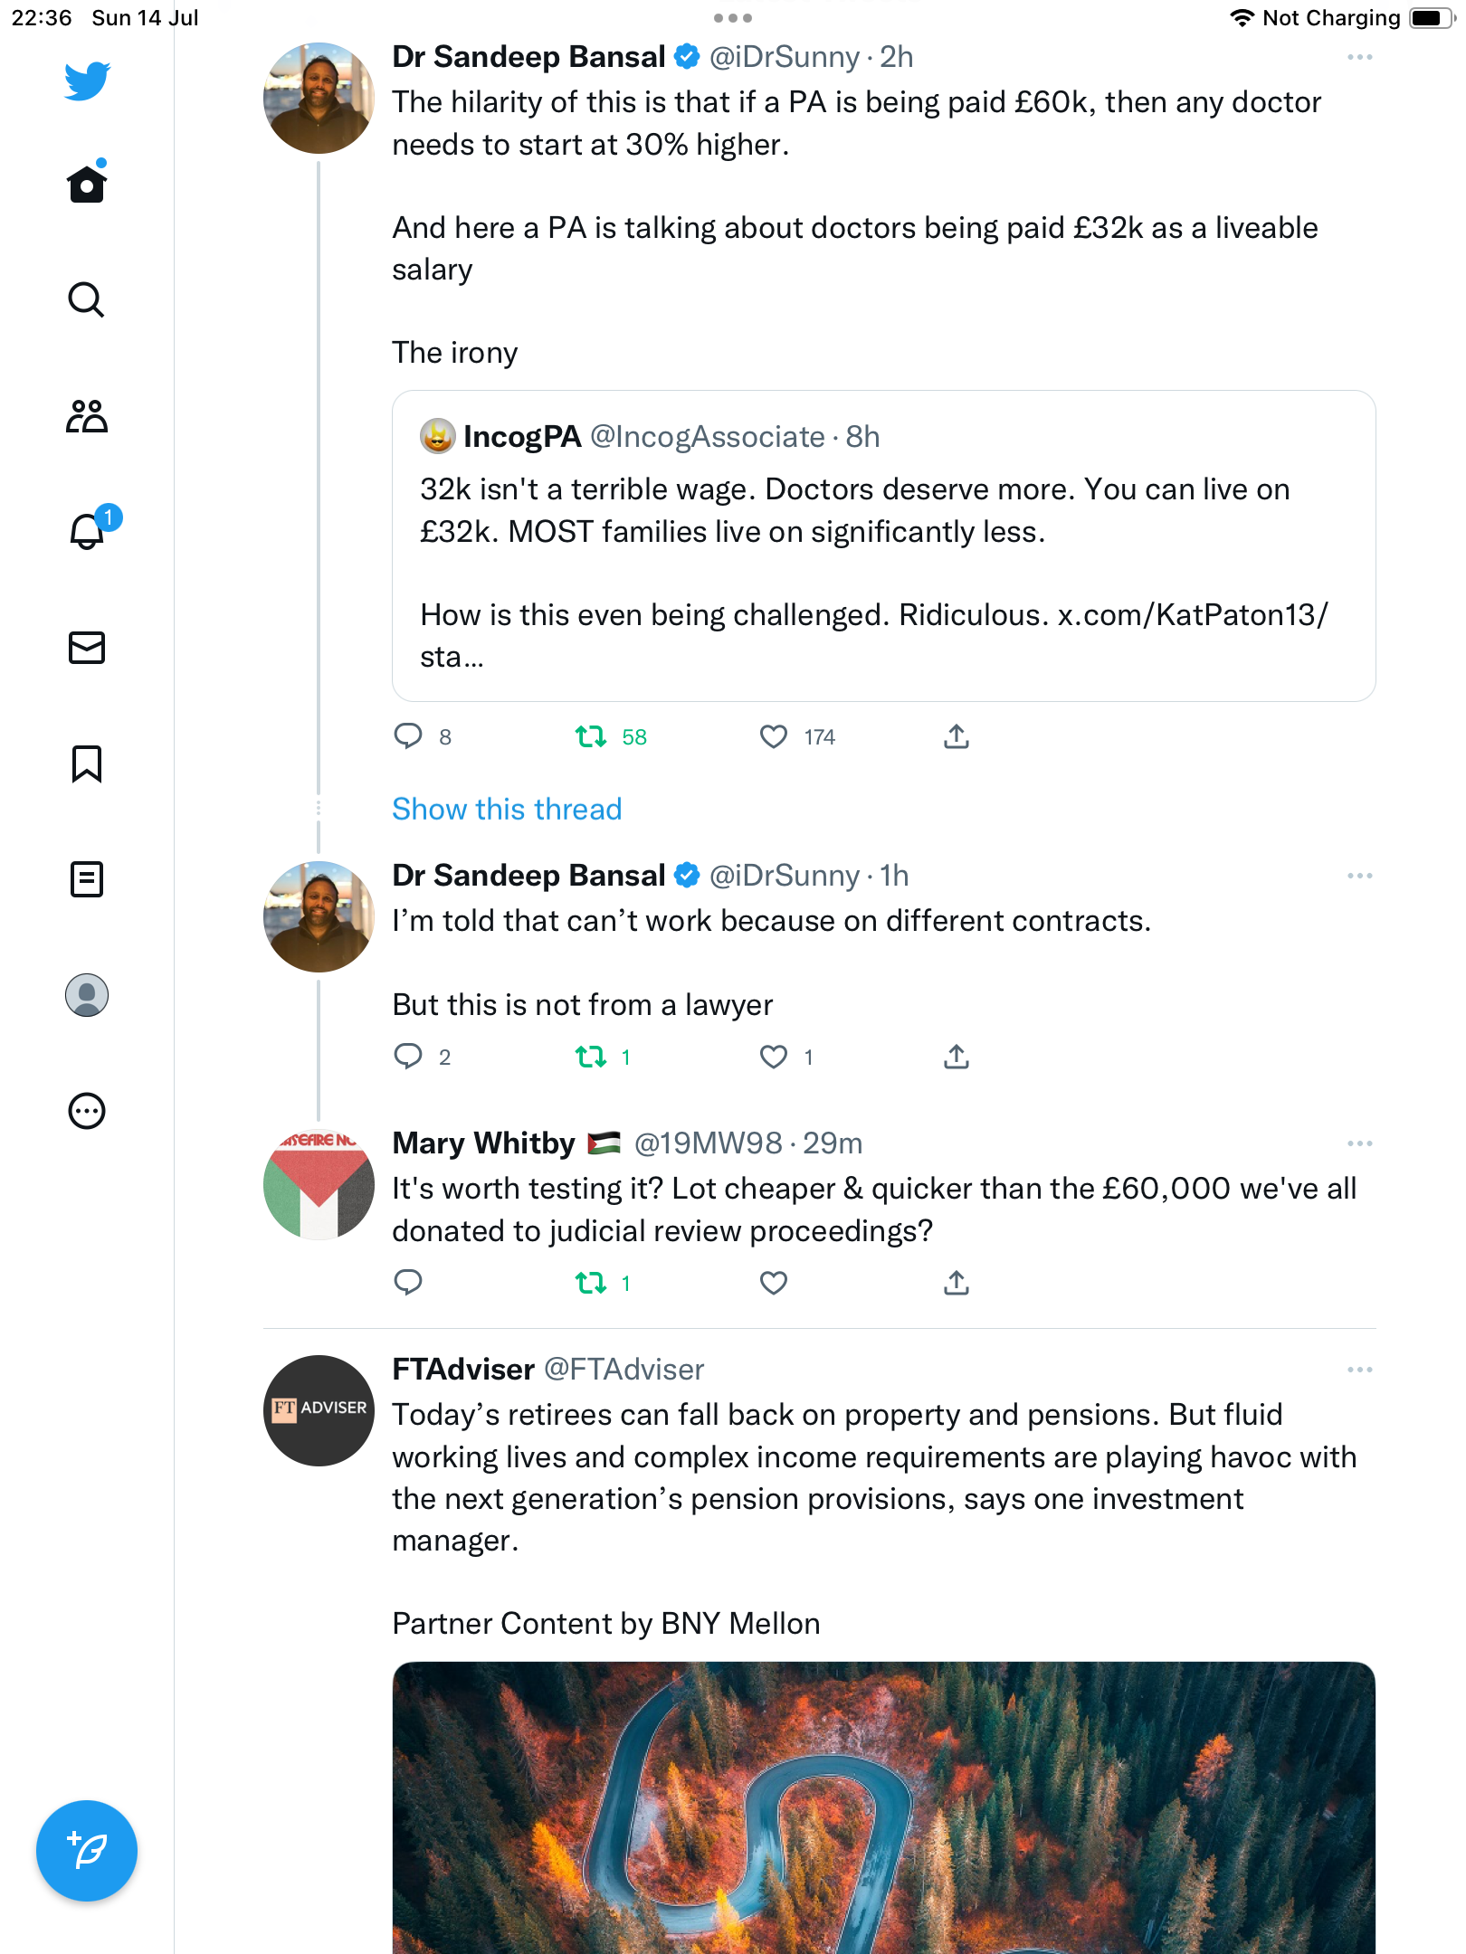The image size is (1466, 1954).
Task: Open the Profile tab in sidebar
Action: 87,995
